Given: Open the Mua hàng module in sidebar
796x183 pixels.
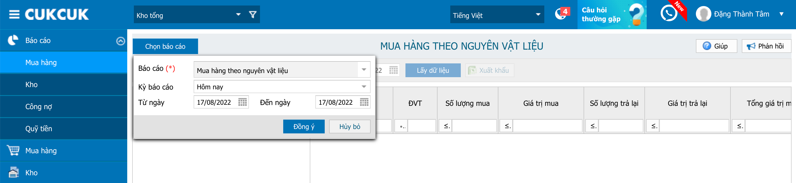Looking at the screenshot, I should click(64, 151).
